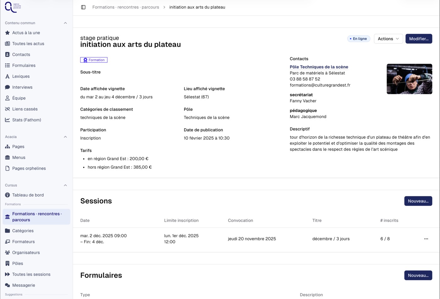
Task: Open the Actions dropdown
Action: 388,39
